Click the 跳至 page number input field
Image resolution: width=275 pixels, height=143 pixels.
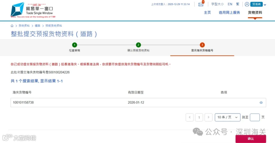[255, 117]
